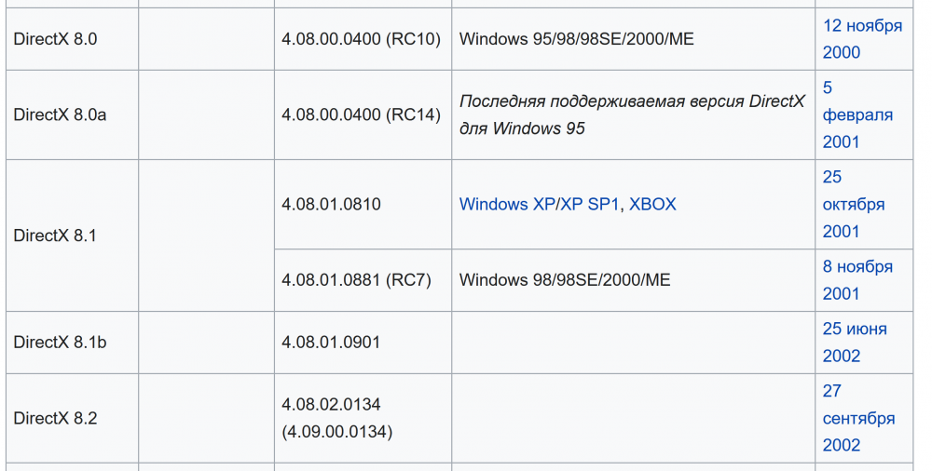Click version number 4.08.01.0901
This screenshot has width=932, height=471.
(x=331, y=343)
